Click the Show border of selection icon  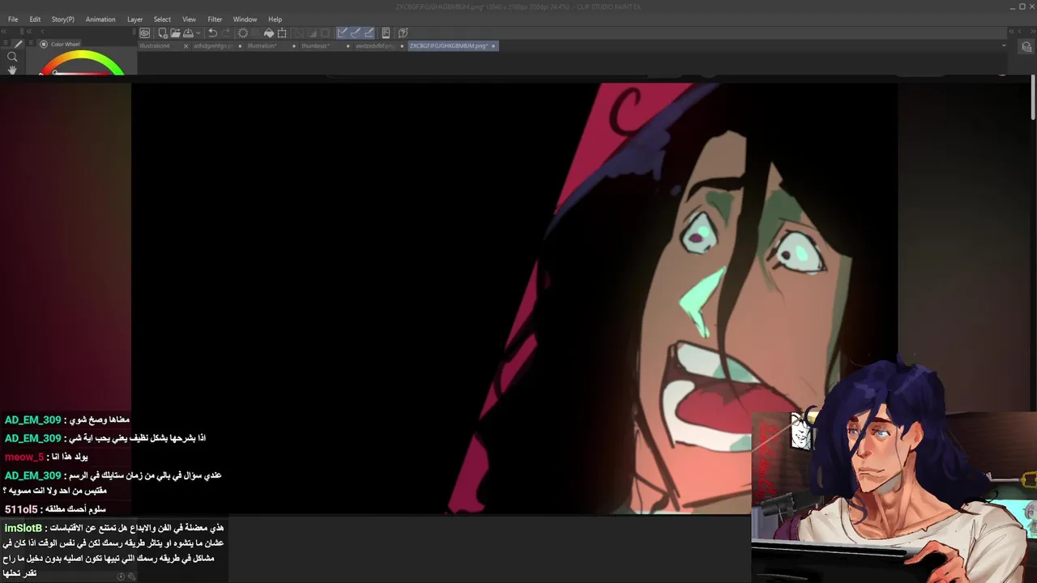(325, 33)
